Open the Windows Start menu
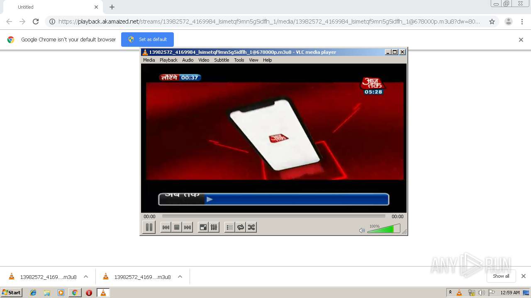Image resolution: width=531 pixels, height=298 pixels. [12, 293]
